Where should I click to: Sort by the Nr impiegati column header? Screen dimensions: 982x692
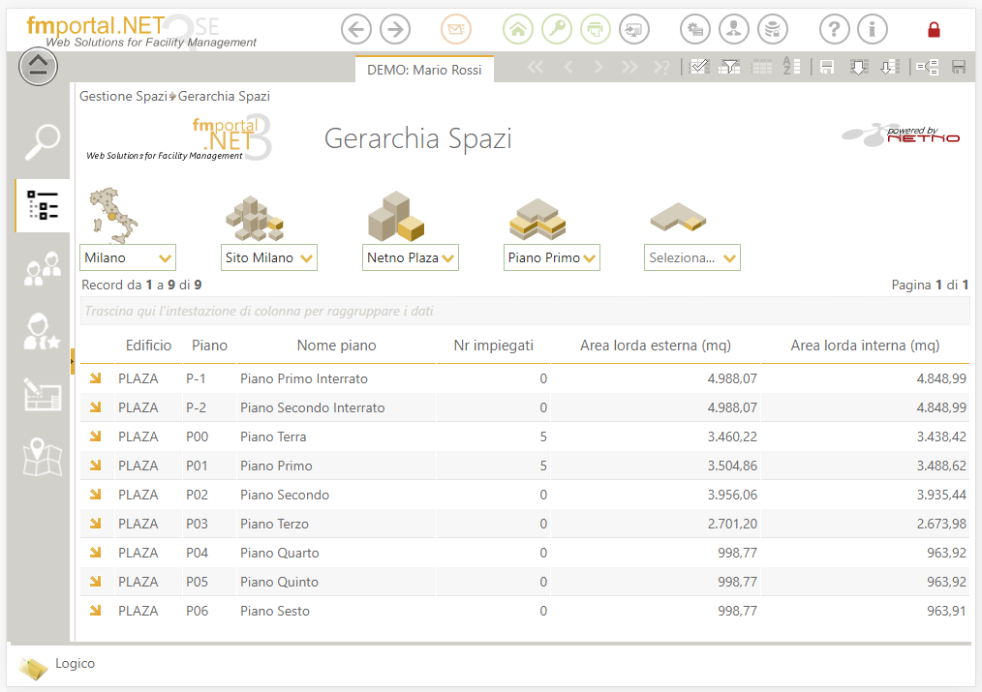[x=494, y=346]
